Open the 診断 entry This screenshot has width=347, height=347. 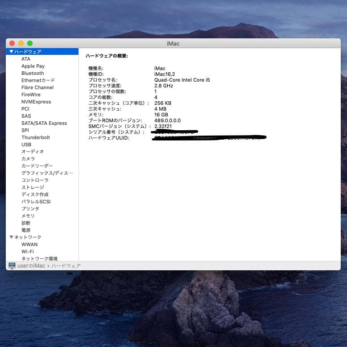(x=26, y=223)
